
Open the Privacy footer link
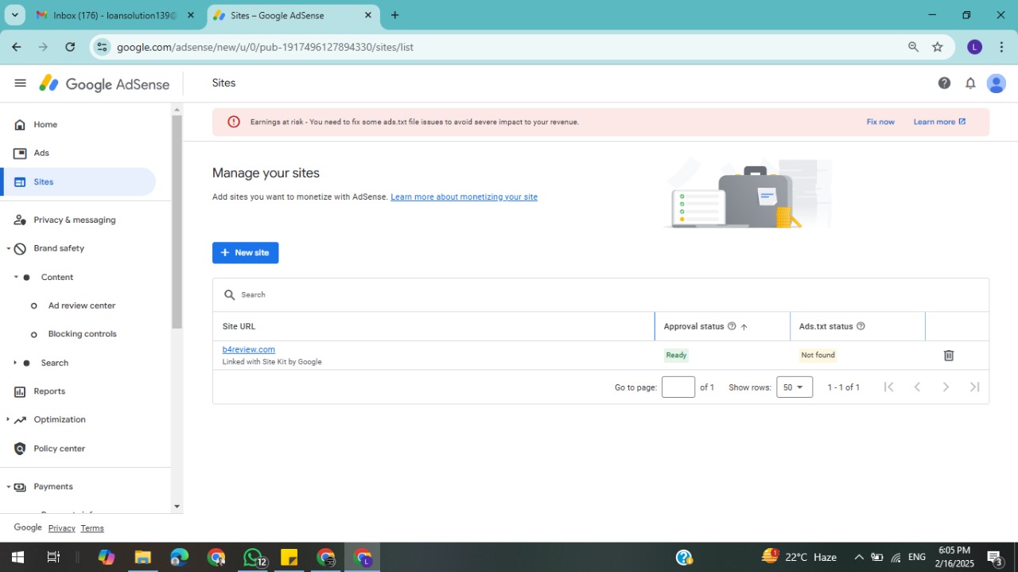point(61,528)
